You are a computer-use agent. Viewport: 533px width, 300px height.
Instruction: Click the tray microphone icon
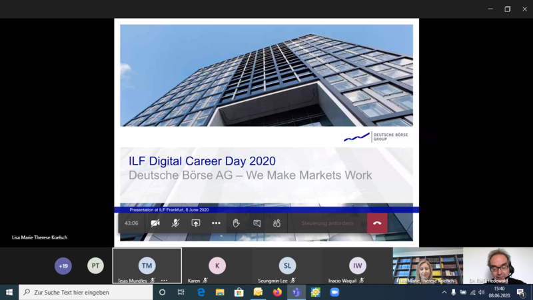(454, 292)
